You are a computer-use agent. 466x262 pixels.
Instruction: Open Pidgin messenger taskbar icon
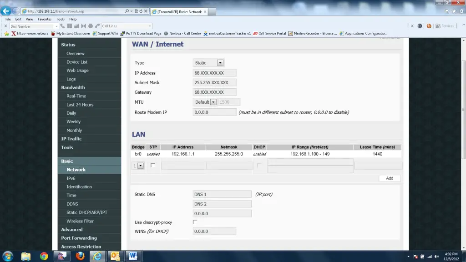pyautogui.click(x=62, y=256)
